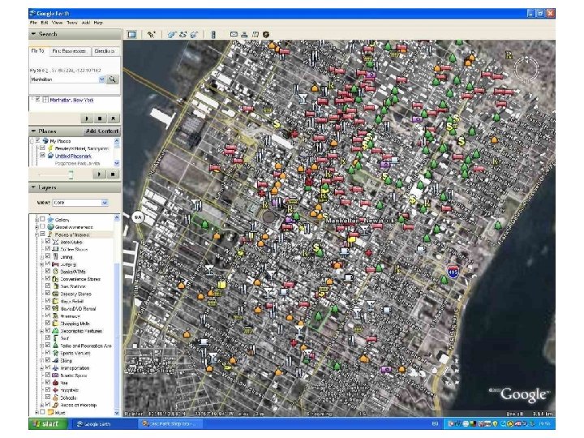This screenshot has height=438, width=584.
Task: Click the Banks/ATMs dollar layer icon
Action: coord(55,272)
